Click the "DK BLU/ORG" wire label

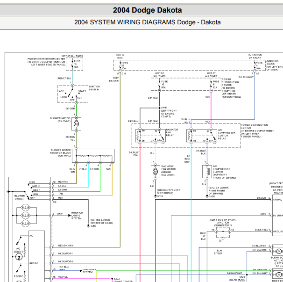click(65, 261)
